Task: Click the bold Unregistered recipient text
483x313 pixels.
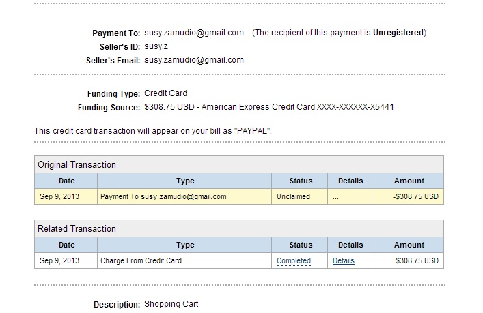Action: [398, 33]
